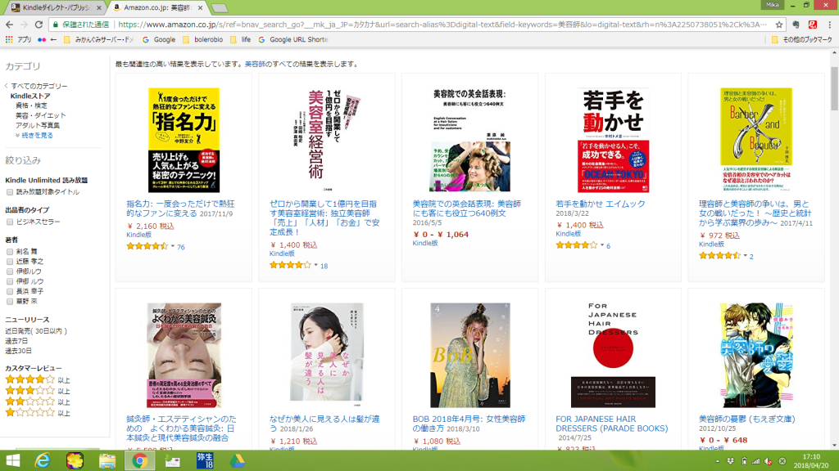Open the みかんぐみサーバー bookmark folder
Screen dimensions: 839x471
click(x=99, y=39)
